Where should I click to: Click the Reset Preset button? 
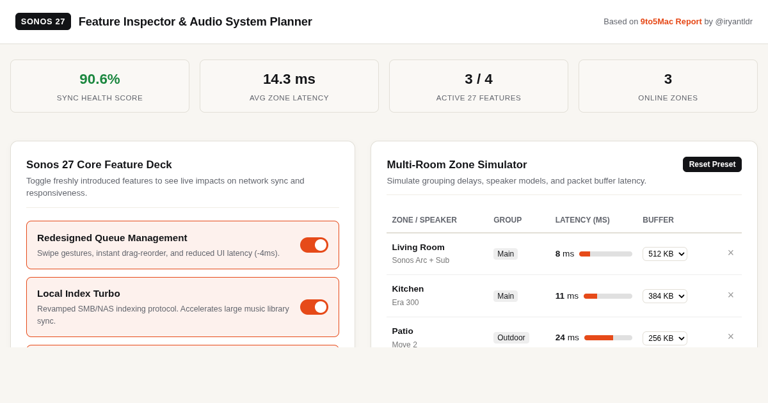pyautogui.click(x=712, y=164)
